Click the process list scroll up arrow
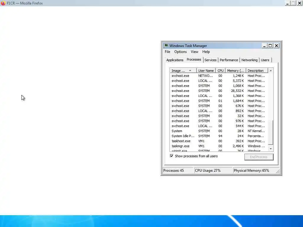 click(271, 71)
